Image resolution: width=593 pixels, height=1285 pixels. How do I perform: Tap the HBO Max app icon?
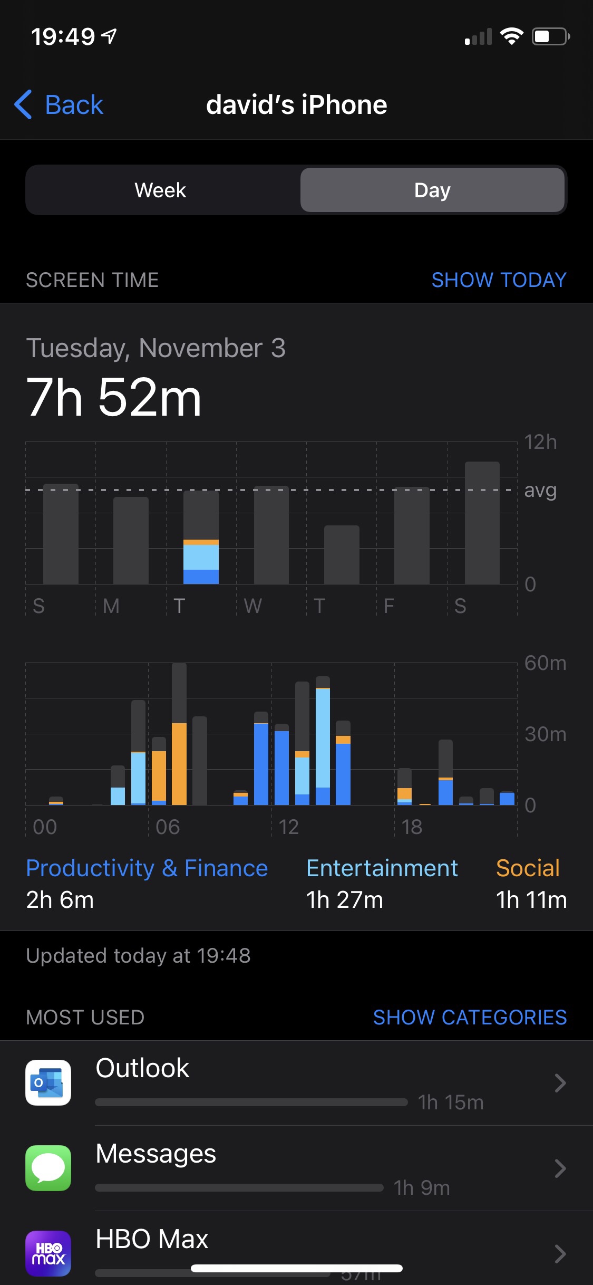[x=48, y=1253]
